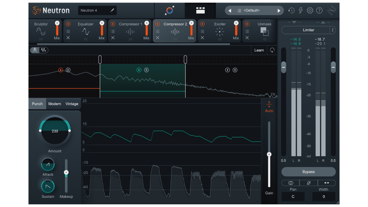Click the Attack knob
Viewport: 368px width, 207px height.
point(48,164)
